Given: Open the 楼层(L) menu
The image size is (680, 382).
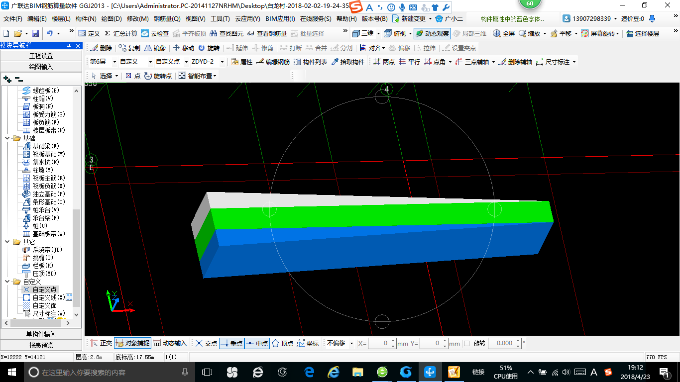Looking at the screenshot, I should [61, 19].
